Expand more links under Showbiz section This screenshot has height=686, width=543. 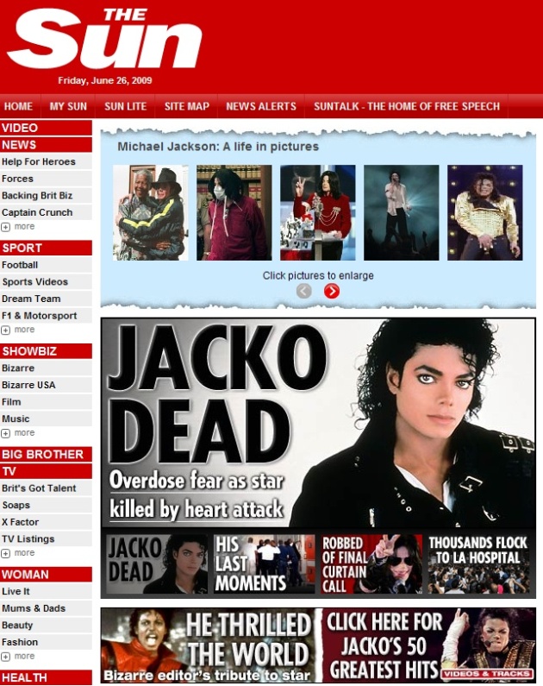(18, 433)
